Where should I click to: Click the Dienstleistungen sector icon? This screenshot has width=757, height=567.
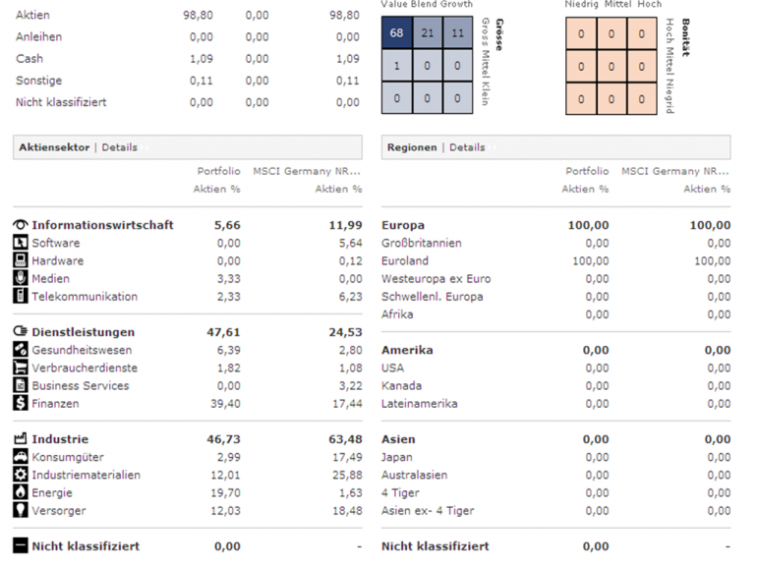21,331
